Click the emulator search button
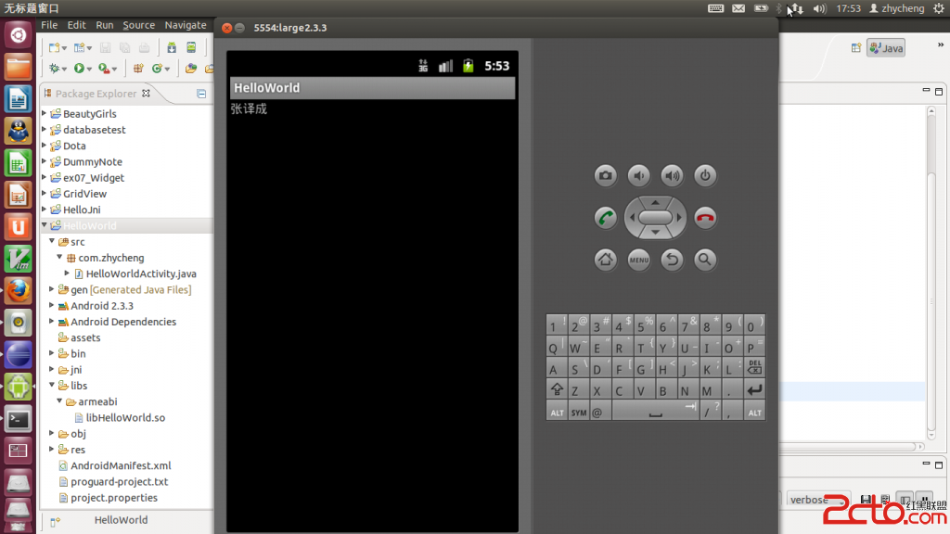Image resolution: width=950 pixels, height=534 pixels. [x=705, y=260]
